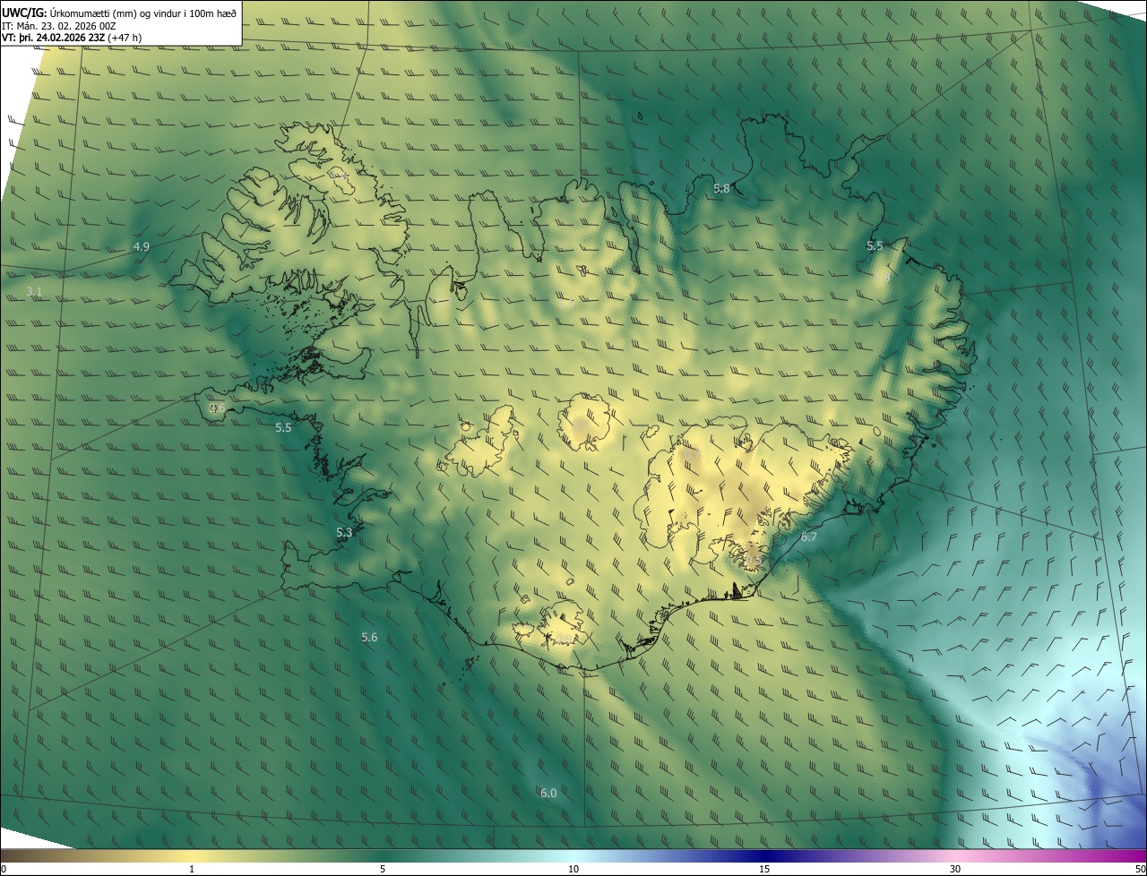1147x876 pixels.
Task: Click the legend tick label 0
Action: [x=4, y=870]
